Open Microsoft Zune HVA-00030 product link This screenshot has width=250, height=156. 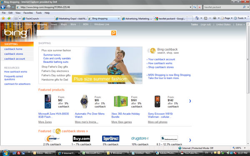(54, 115)
